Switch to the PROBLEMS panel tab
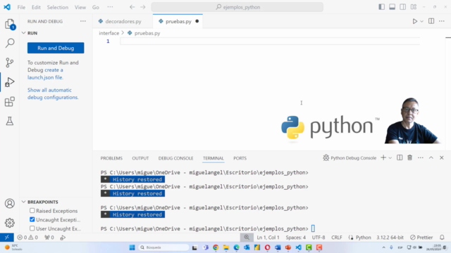 (x=111, y=158)
